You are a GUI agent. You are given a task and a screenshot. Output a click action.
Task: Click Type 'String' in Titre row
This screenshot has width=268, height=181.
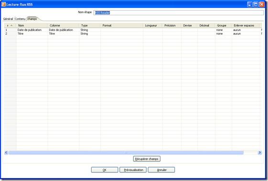click(84, 34)
